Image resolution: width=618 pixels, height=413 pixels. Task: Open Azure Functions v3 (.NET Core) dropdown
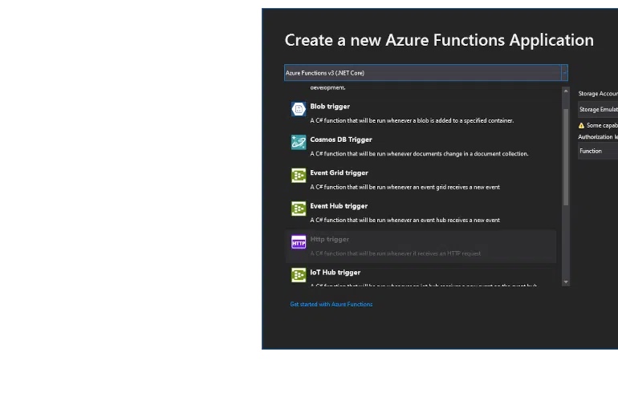425,73
